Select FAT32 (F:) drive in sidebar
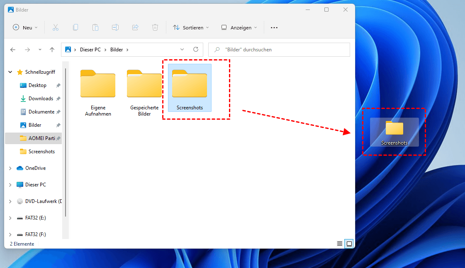 tap(35, 234)
